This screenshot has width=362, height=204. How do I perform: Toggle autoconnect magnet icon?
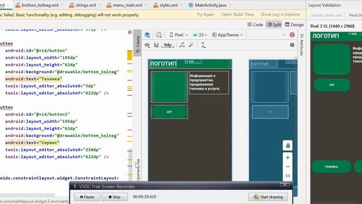pos(156,45)
